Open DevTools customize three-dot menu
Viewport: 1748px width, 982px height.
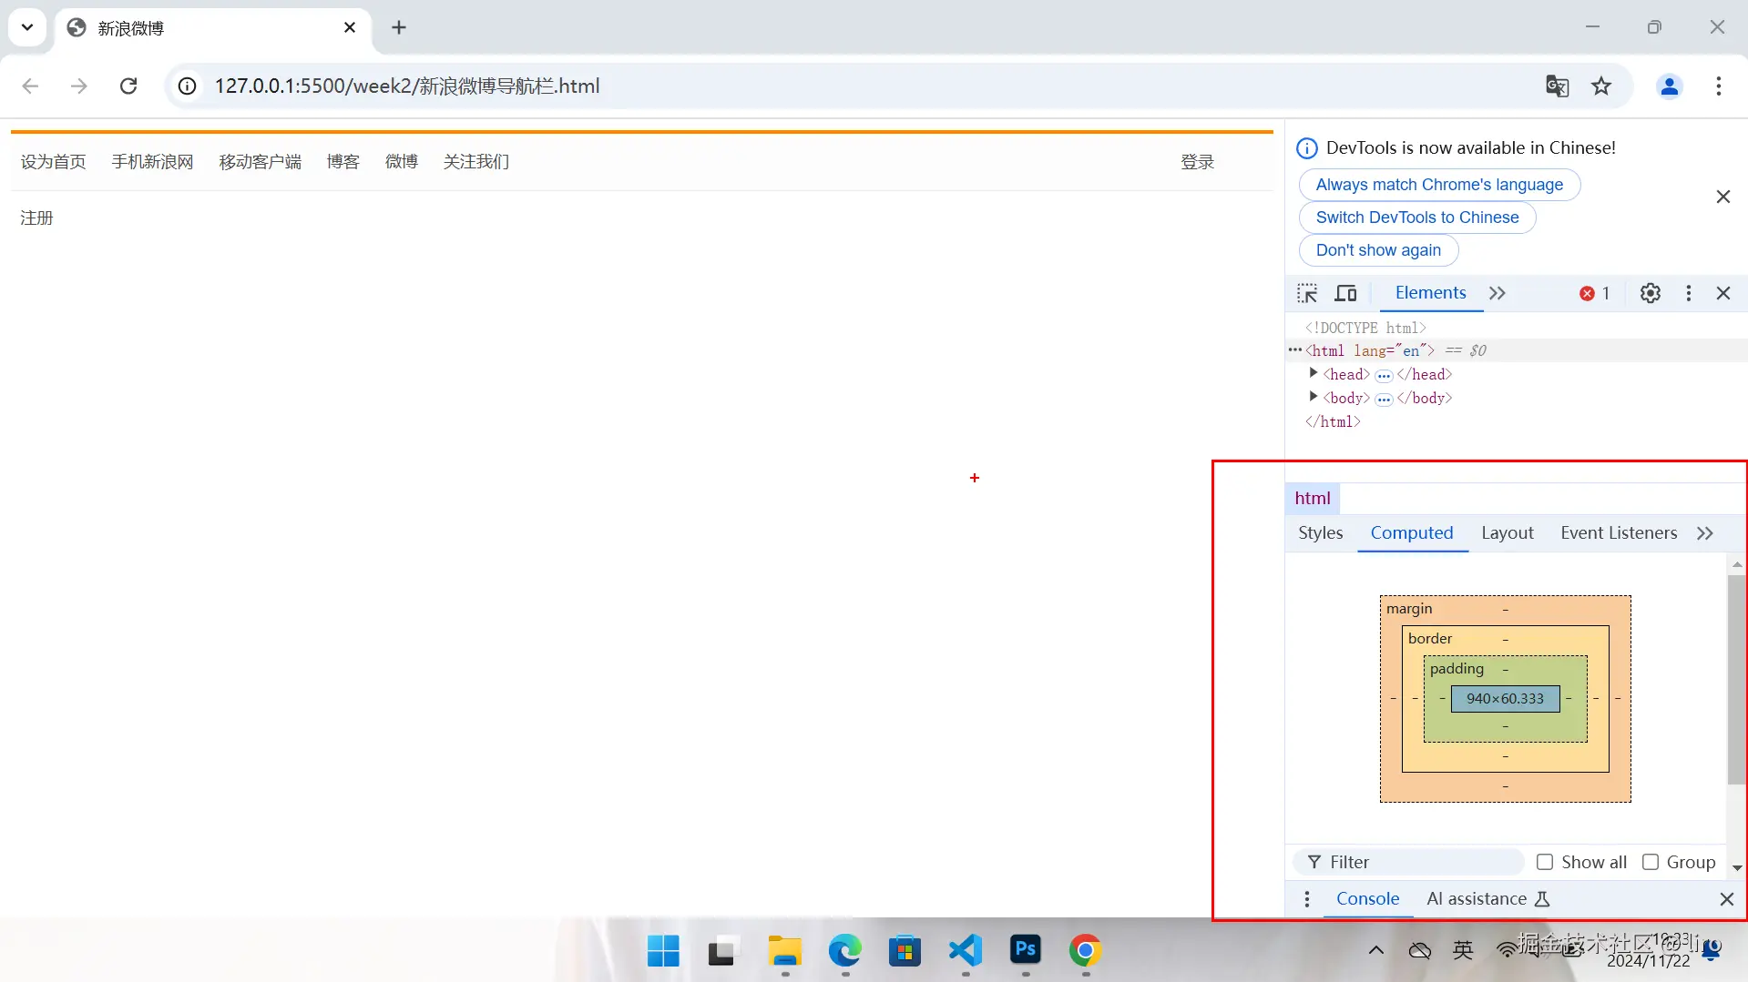click(x=1688, y=293)
